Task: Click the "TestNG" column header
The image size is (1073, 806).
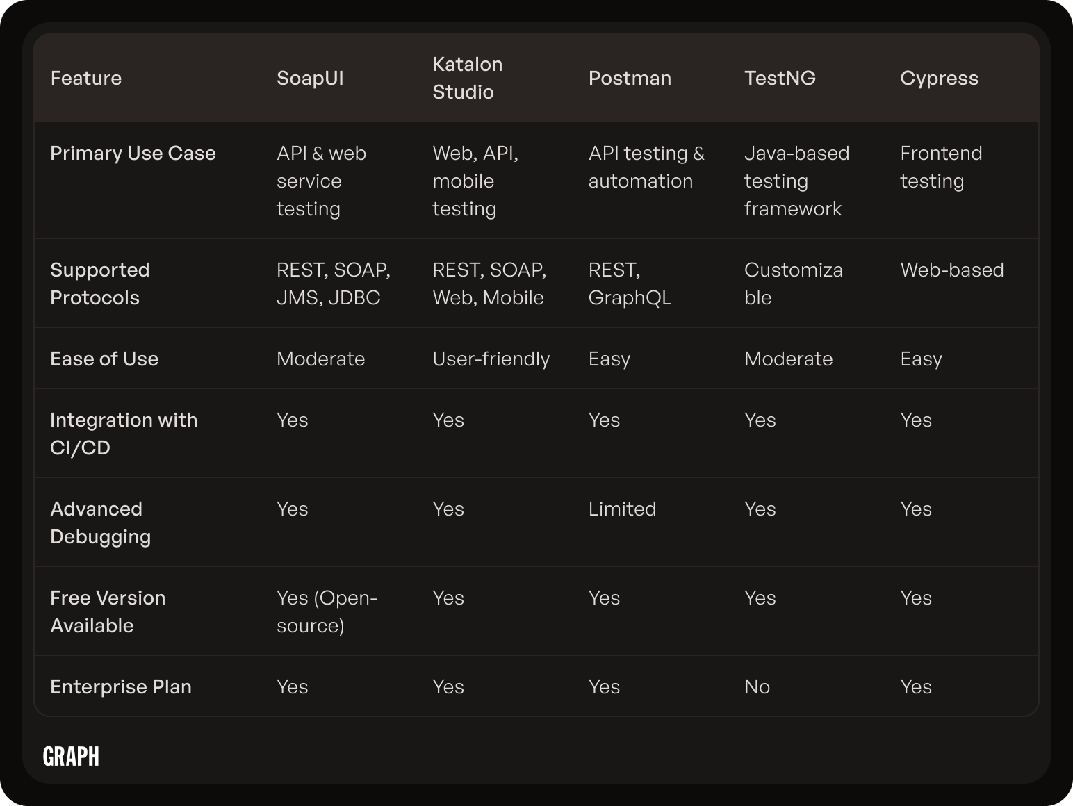Action: point(780,78)
